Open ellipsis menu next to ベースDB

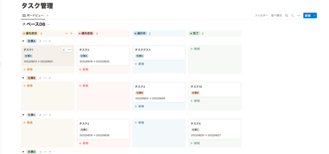tap(49, 25)
